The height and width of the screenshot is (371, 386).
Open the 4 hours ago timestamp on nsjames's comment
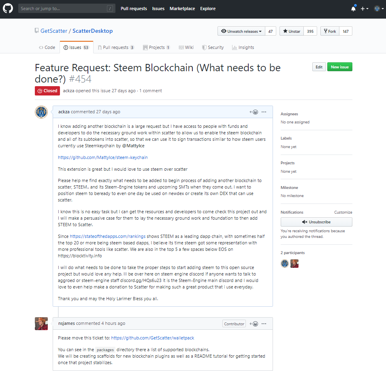click(x=113, y=323)
